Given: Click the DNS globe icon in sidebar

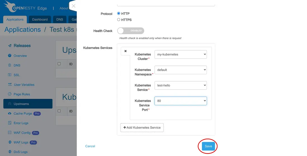Looking at the screenshot, I should pyautogui.click(x=10, y=65).
